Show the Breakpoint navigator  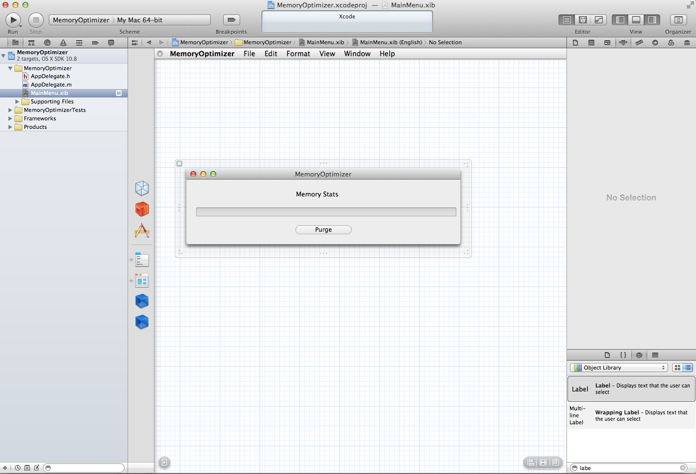click(x=95, y=43)
